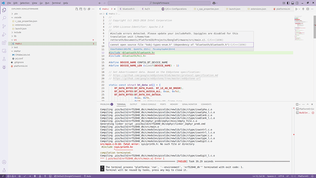
Task: Click PlatformIO Clean trash icon in status bar
Action: pyautogui.click(x=35, y=176)
